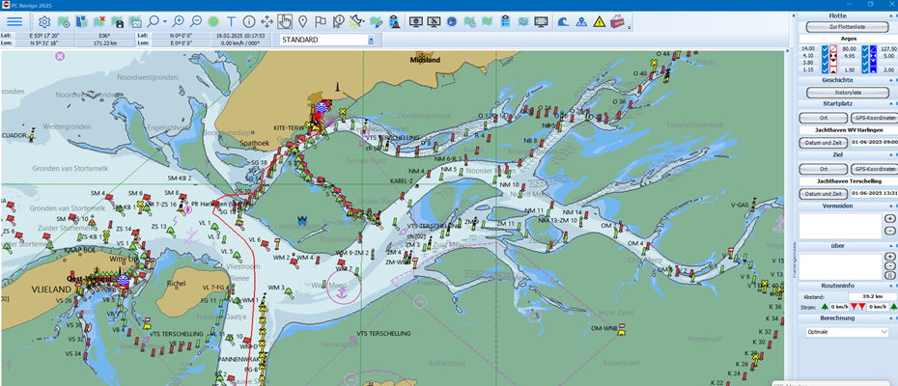Click plus button beside the Vermeiden list
The image size is (898, 386).
(x=889, y=218)
